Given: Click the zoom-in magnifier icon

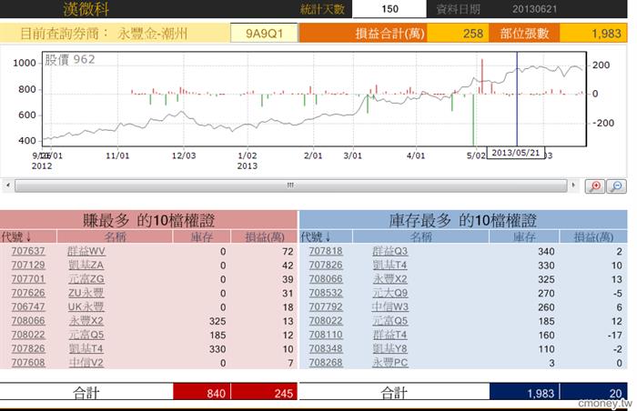Looking at the screenshot, I should (595, 186).
